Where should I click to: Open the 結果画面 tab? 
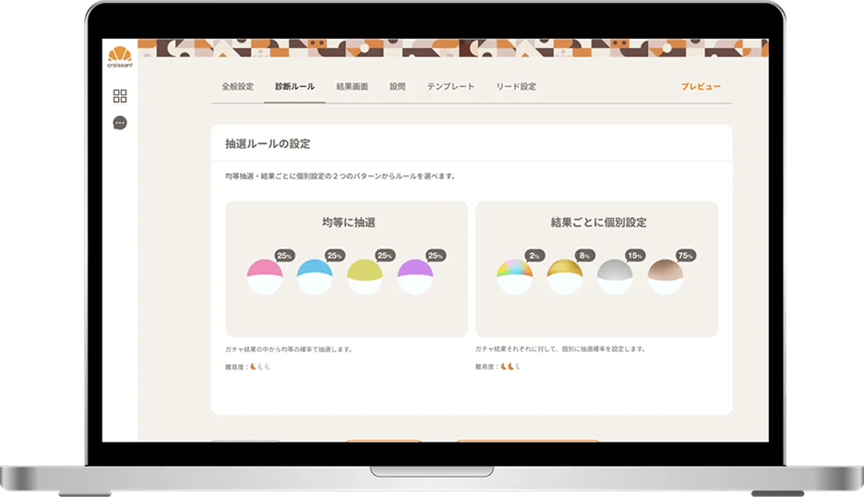[x=352, y=86]
